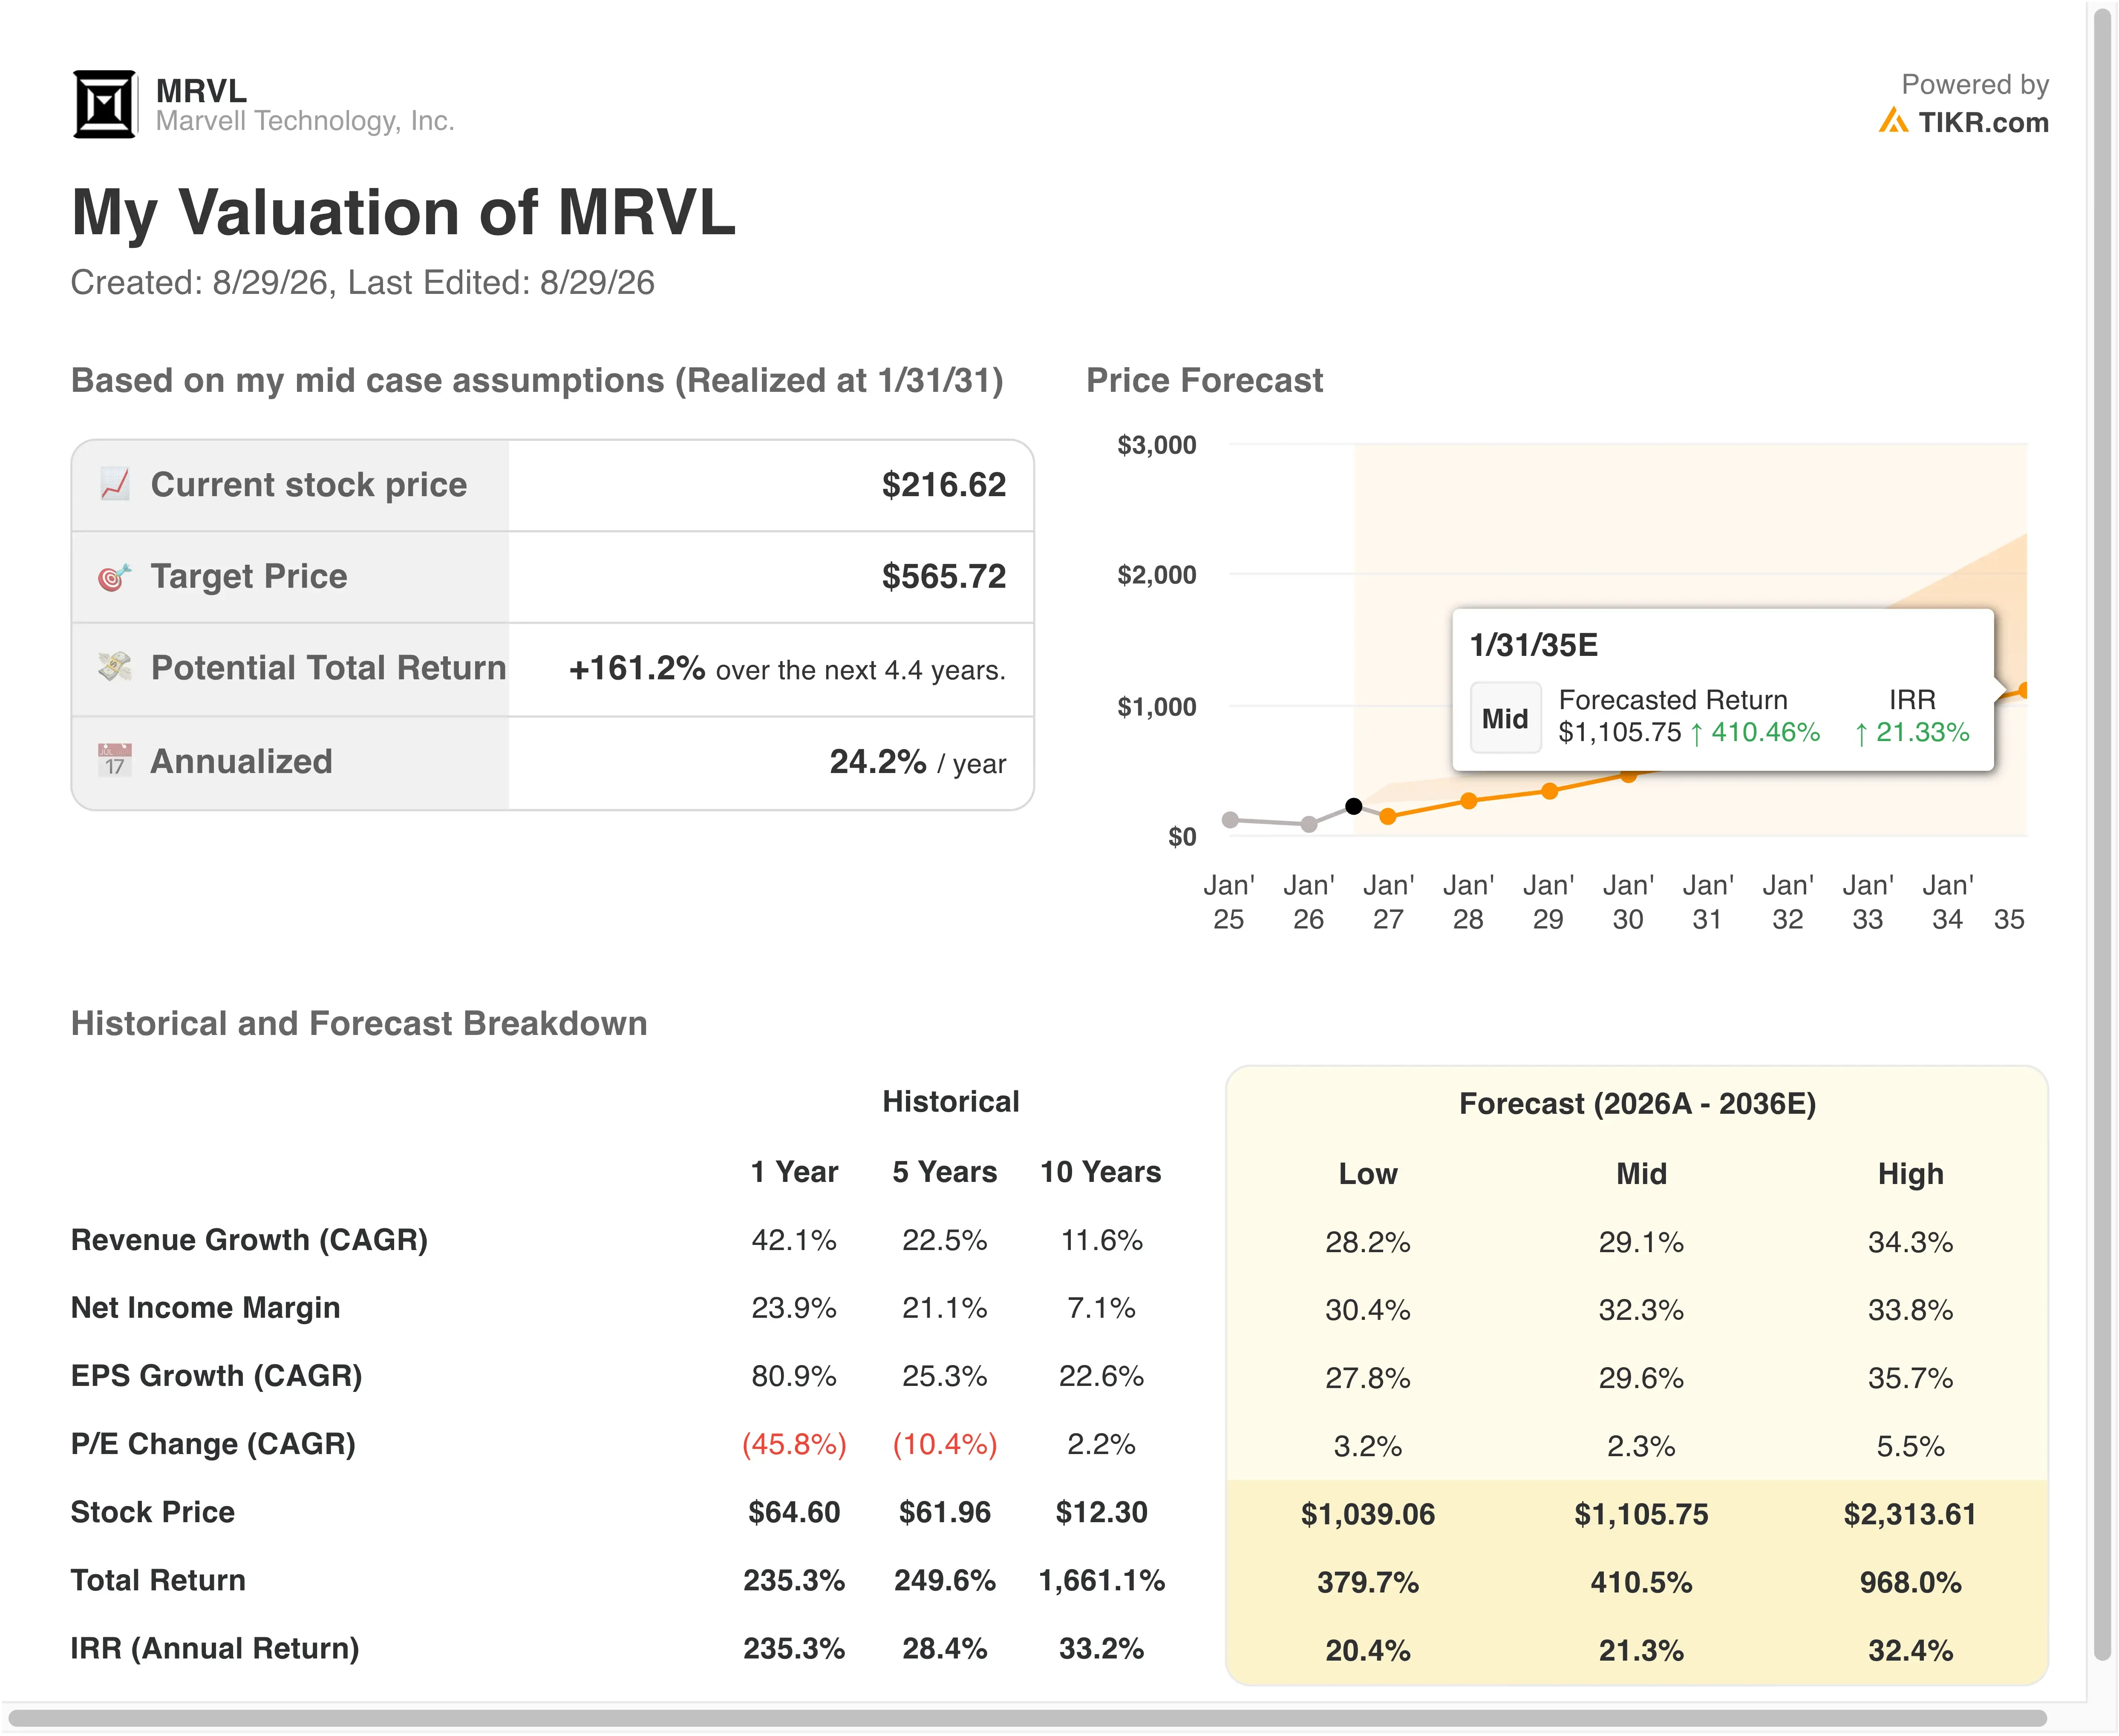Click the Revenue Growth (CAGR) row label
This screenshot has height=1736, width=2119.
click(x=249, y=1240)
